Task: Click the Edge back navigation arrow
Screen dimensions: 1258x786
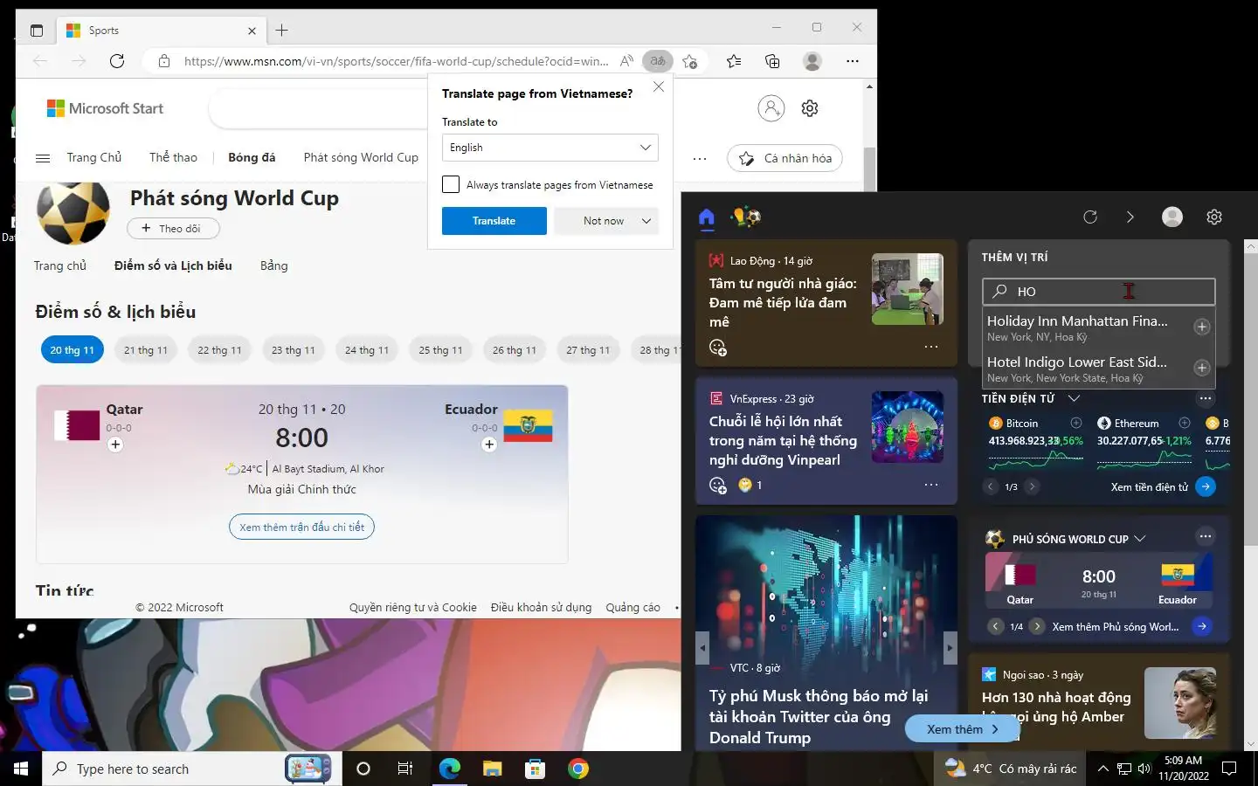Action: coord(40,61)
